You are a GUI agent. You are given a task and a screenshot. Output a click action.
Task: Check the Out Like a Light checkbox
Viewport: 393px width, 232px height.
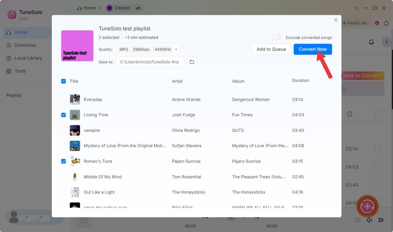[x=63, y=192]
